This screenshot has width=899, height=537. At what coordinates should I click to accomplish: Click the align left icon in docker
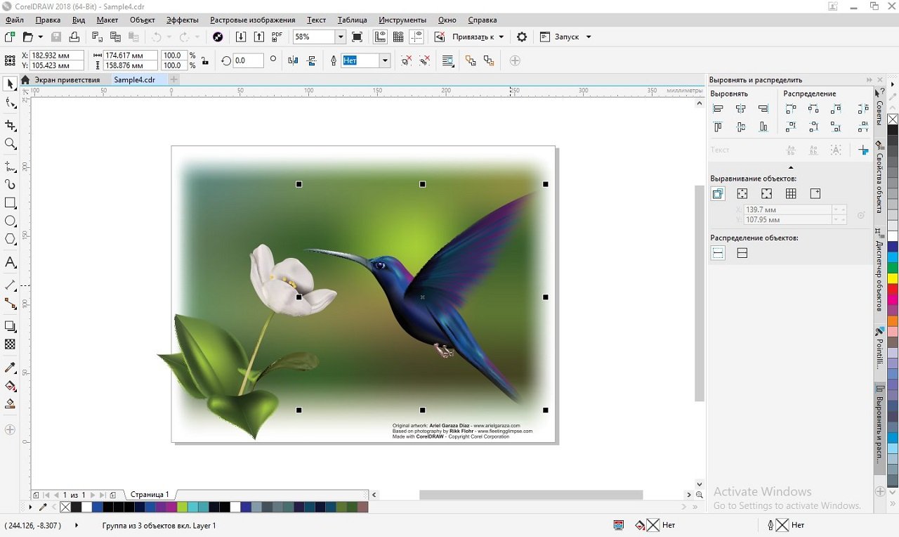tap(718, 109)
